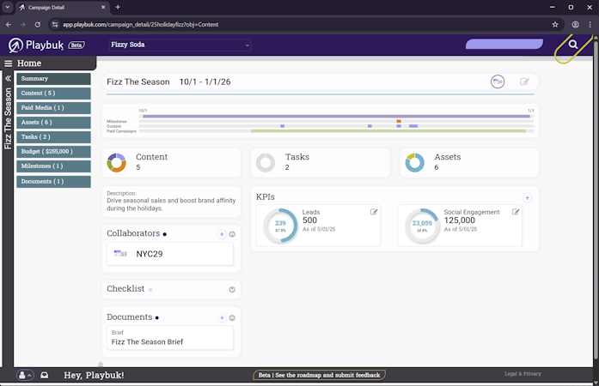Click the Assets count card
The height and width of the screenshot is (386, 599).
pos(469,163)
